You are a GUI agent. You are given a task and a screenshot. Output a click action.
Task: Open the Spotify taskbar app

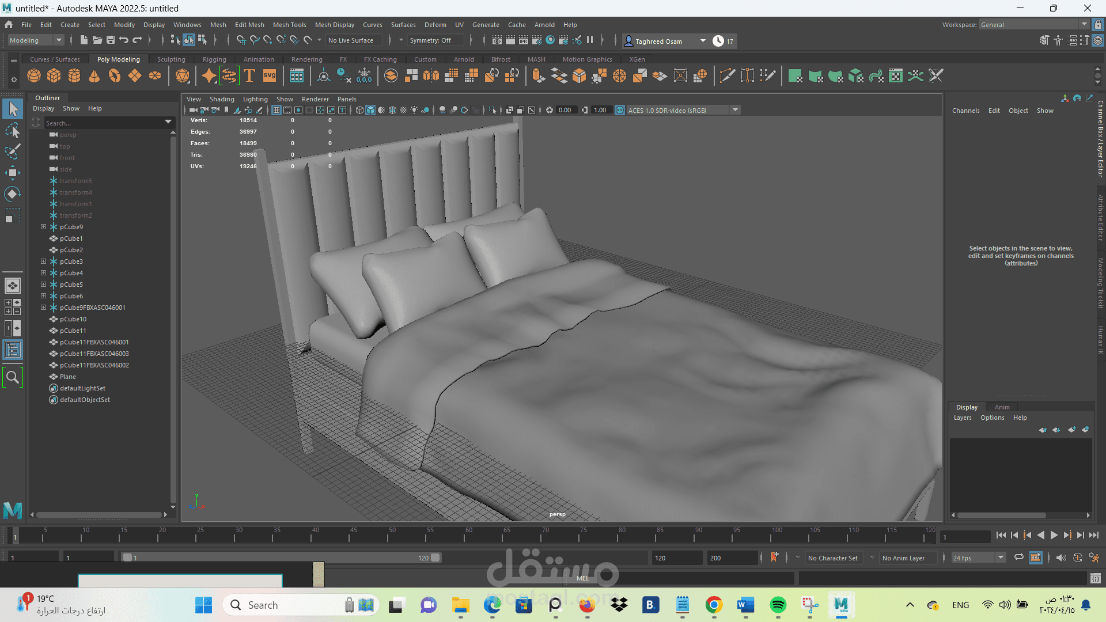click(778, 605)
